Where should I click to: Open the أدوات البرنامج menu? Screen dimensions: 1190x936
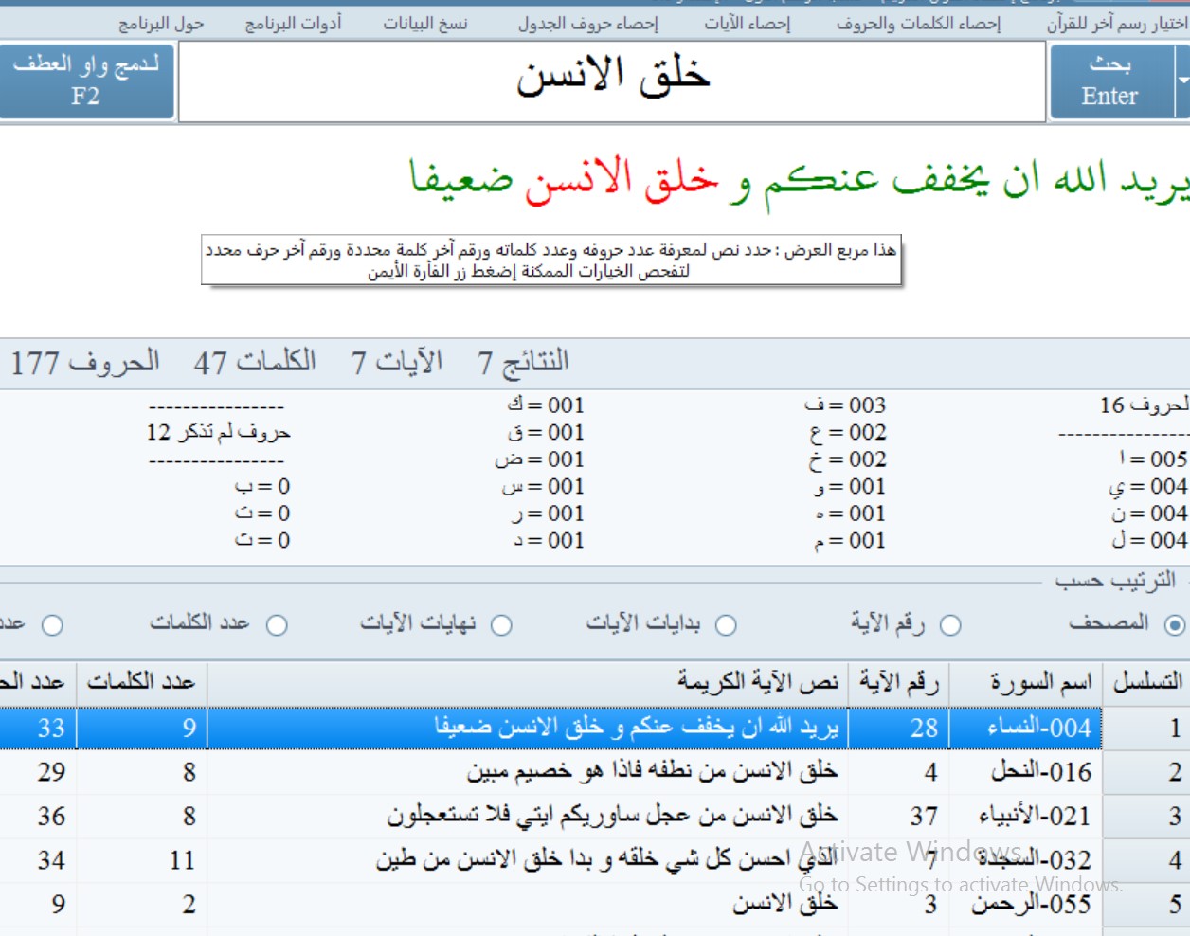[293, 24]
